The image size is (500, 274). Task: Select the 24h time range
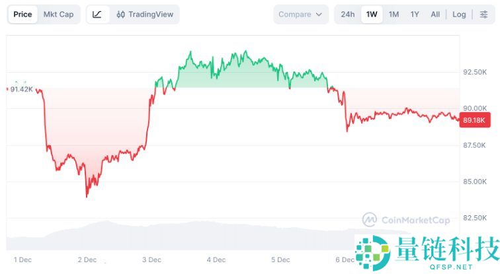[x=348, y=15]
